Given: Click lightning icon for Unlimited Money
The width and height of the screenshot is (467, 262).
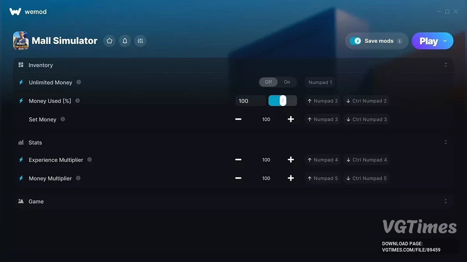Looking at the screenshot, I should [x=21, y=82].
